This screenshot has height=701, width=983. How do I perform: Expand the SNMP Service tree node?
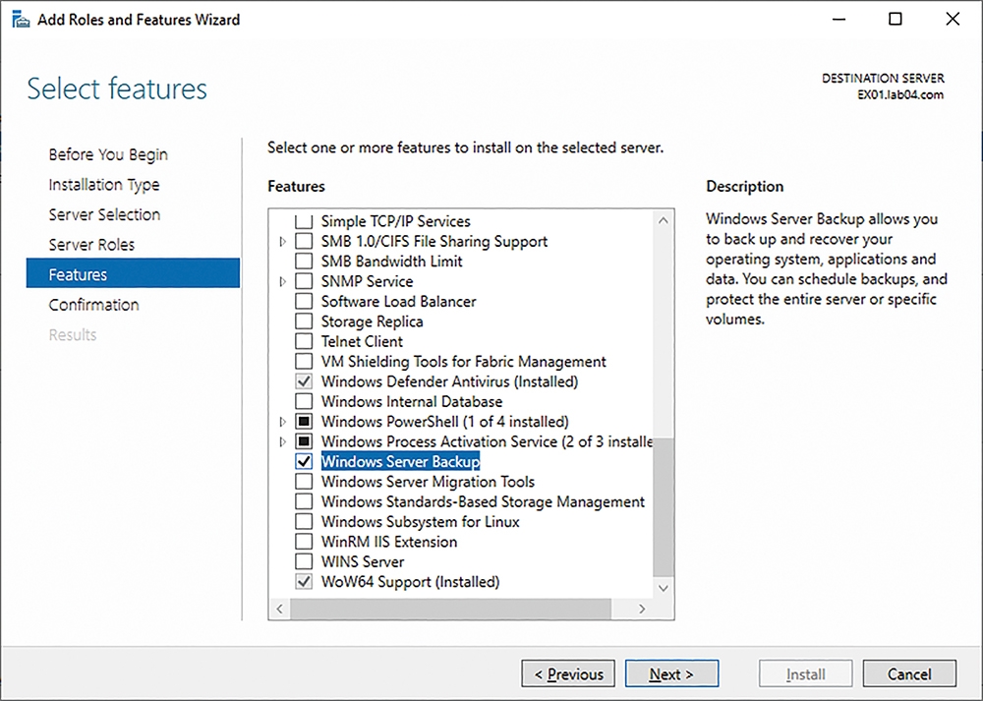click(283, 281)
